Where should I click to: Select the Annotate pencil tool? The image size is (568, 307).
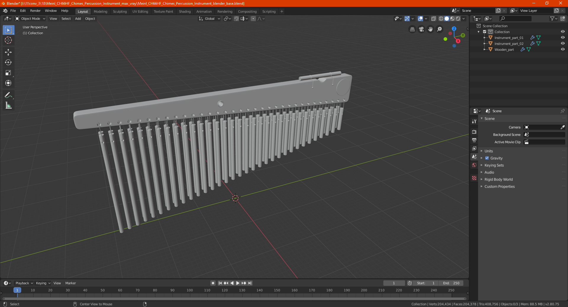[x=8, y=95]
